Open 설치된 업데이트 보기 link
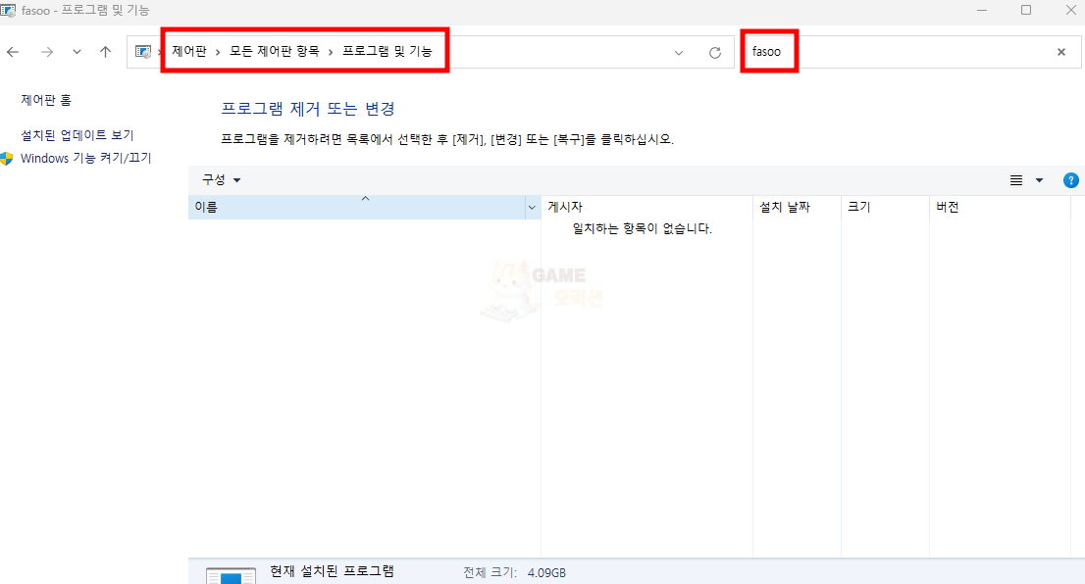This screenshot has height=584, width=1085. 77,135
